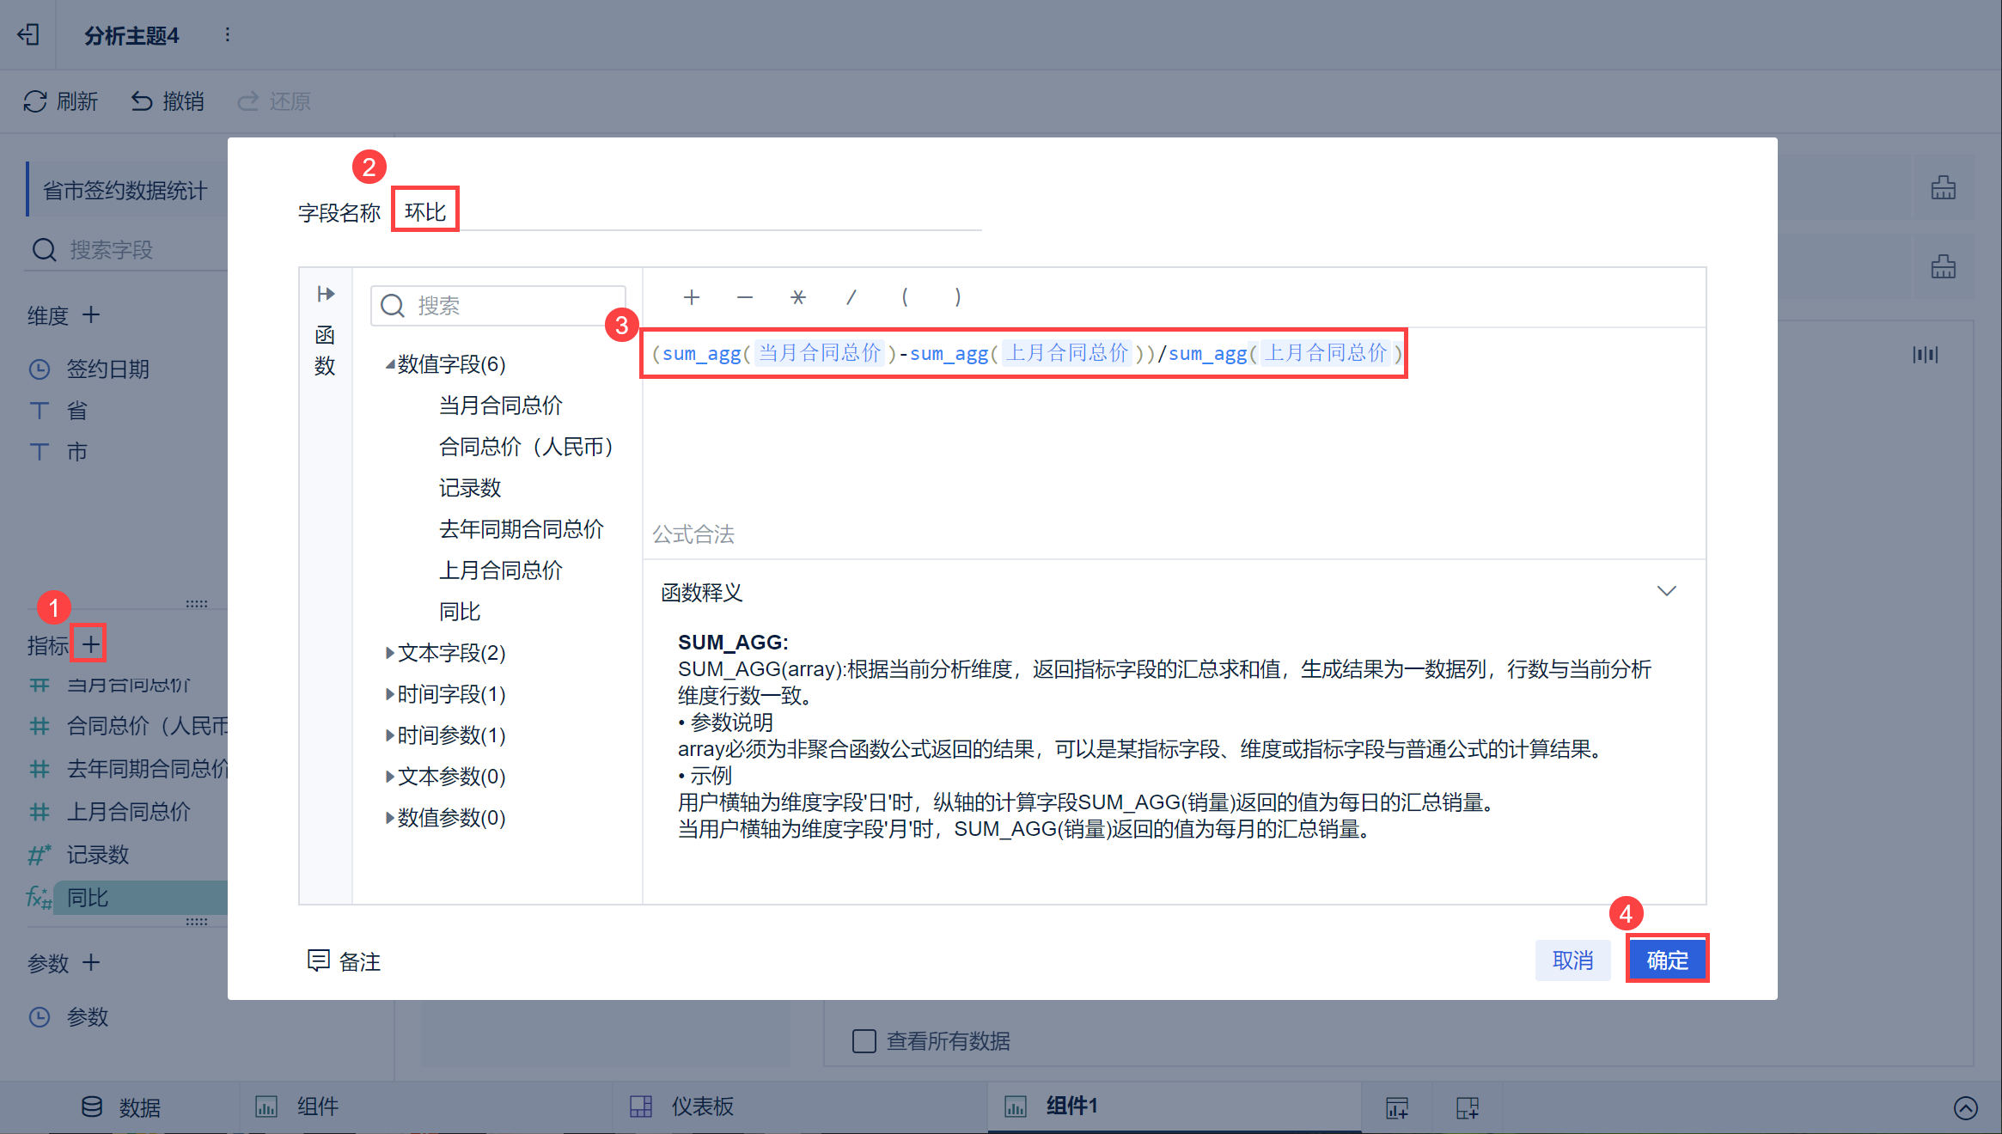Click the 刷新 refresh icon
The height and width of the screenshot is (1134, 2002).
35,101
